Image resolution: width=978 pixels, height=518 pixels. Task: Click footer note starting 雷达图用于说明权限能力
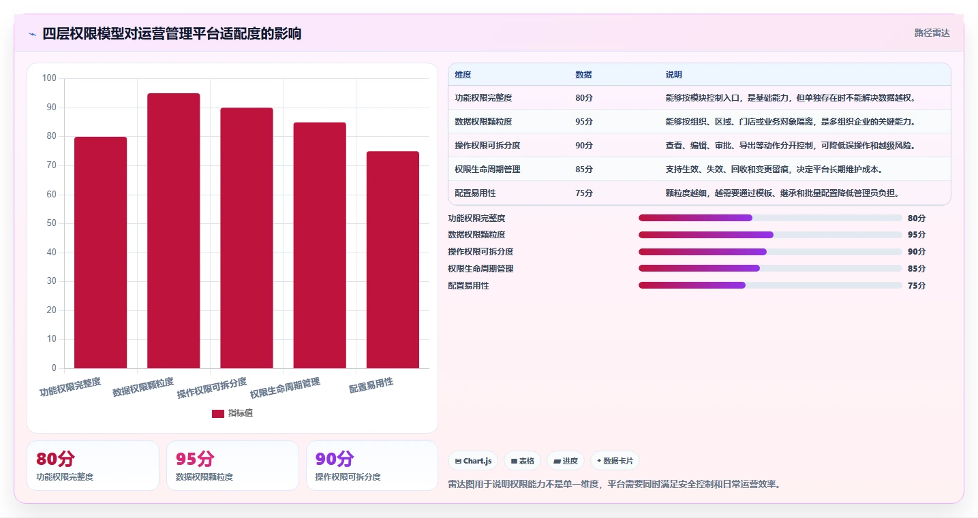pos(614,485)
